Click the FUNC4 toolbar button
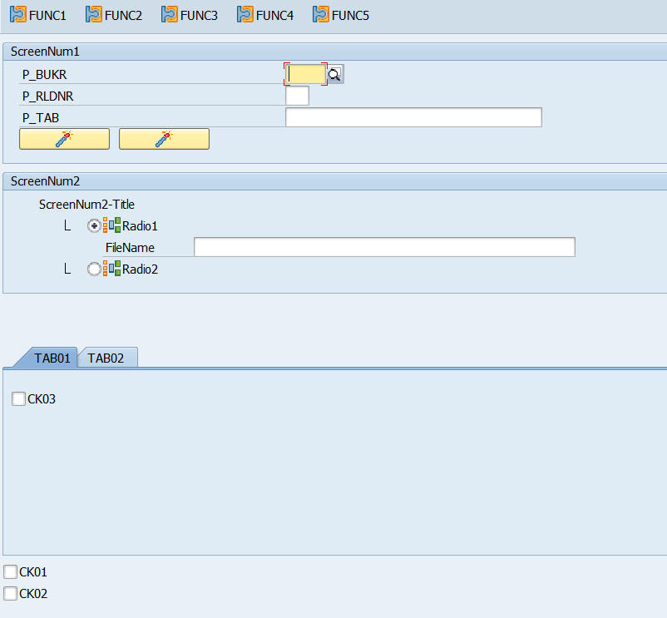Viewport: 667px width, 618px height. tap(265, 15)
